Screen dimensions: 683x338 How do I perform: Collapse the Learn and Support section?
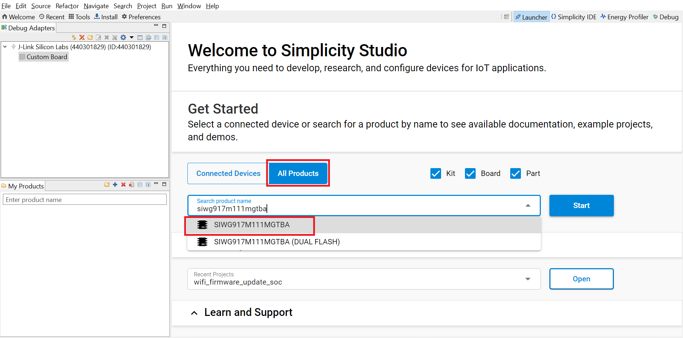[x=194, y=313]
